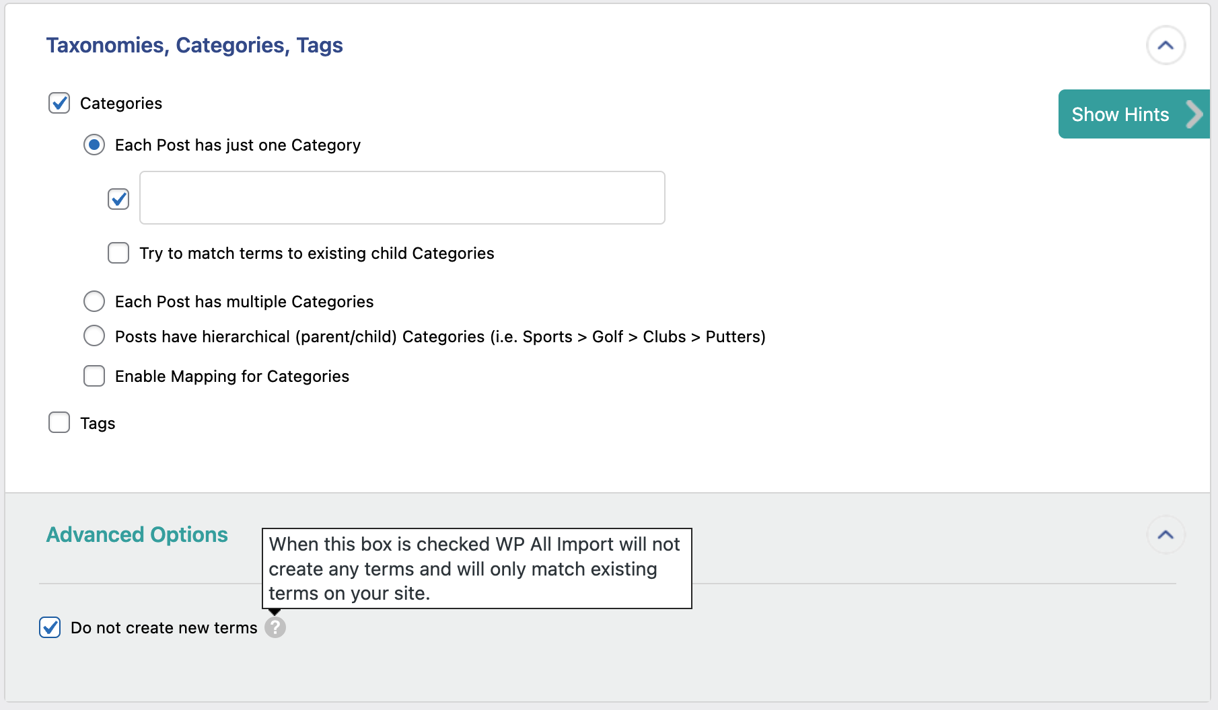Select the hierarchical parent/child Categories radio
The height and width of the screenshot is (710, 1218).
pyautogui.click(x=94, y=336)
